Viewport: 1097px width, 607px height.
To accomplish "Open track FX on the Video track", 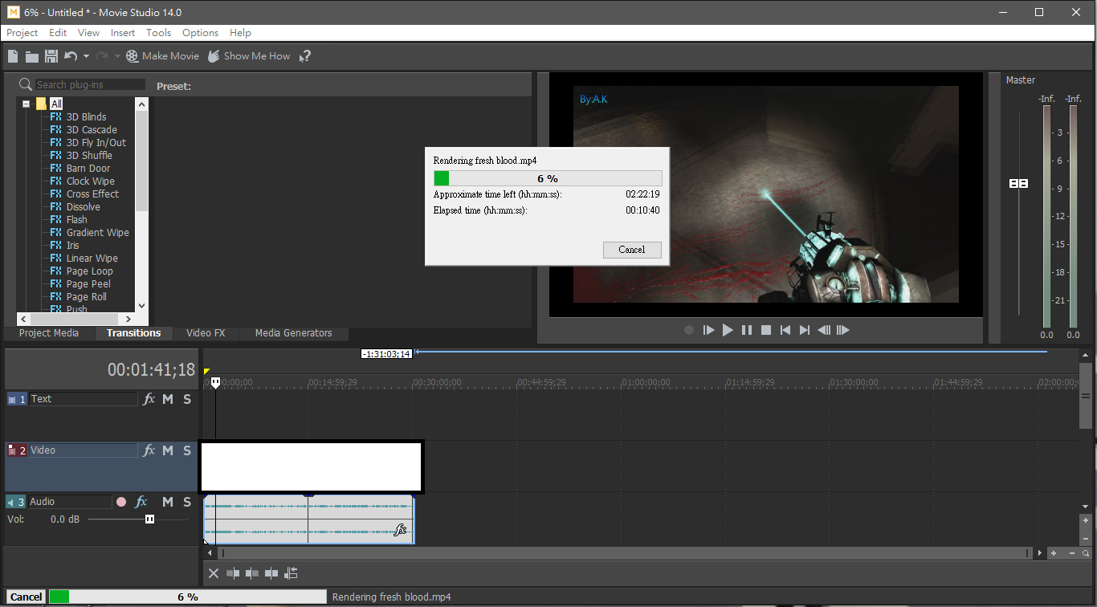I will (x=149, y=450).
